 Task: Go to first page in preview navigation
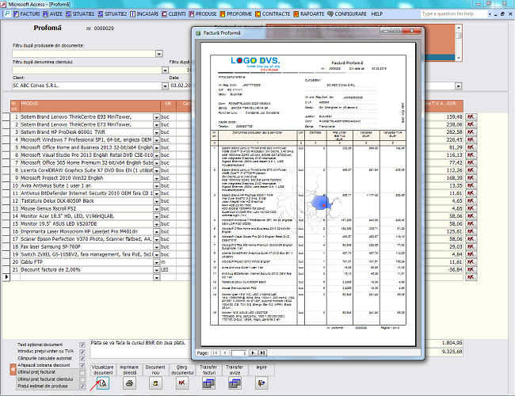point(216,353)
